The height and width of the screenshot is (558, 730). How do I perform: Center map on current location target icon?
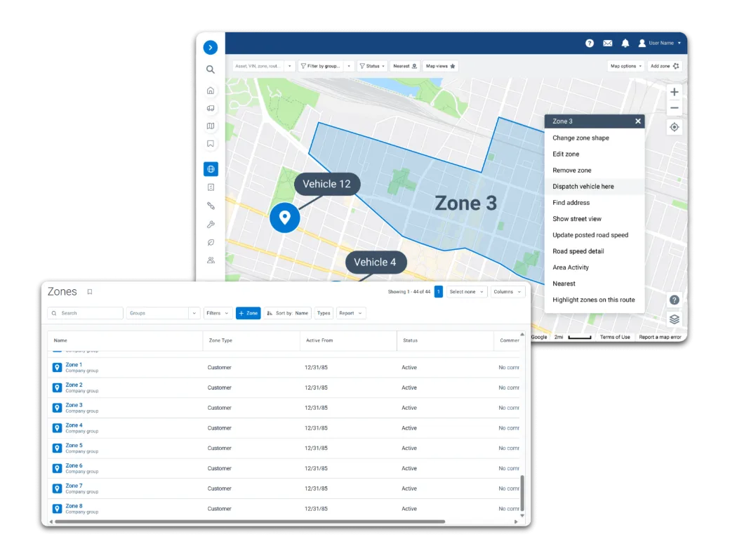coord(674,127)
